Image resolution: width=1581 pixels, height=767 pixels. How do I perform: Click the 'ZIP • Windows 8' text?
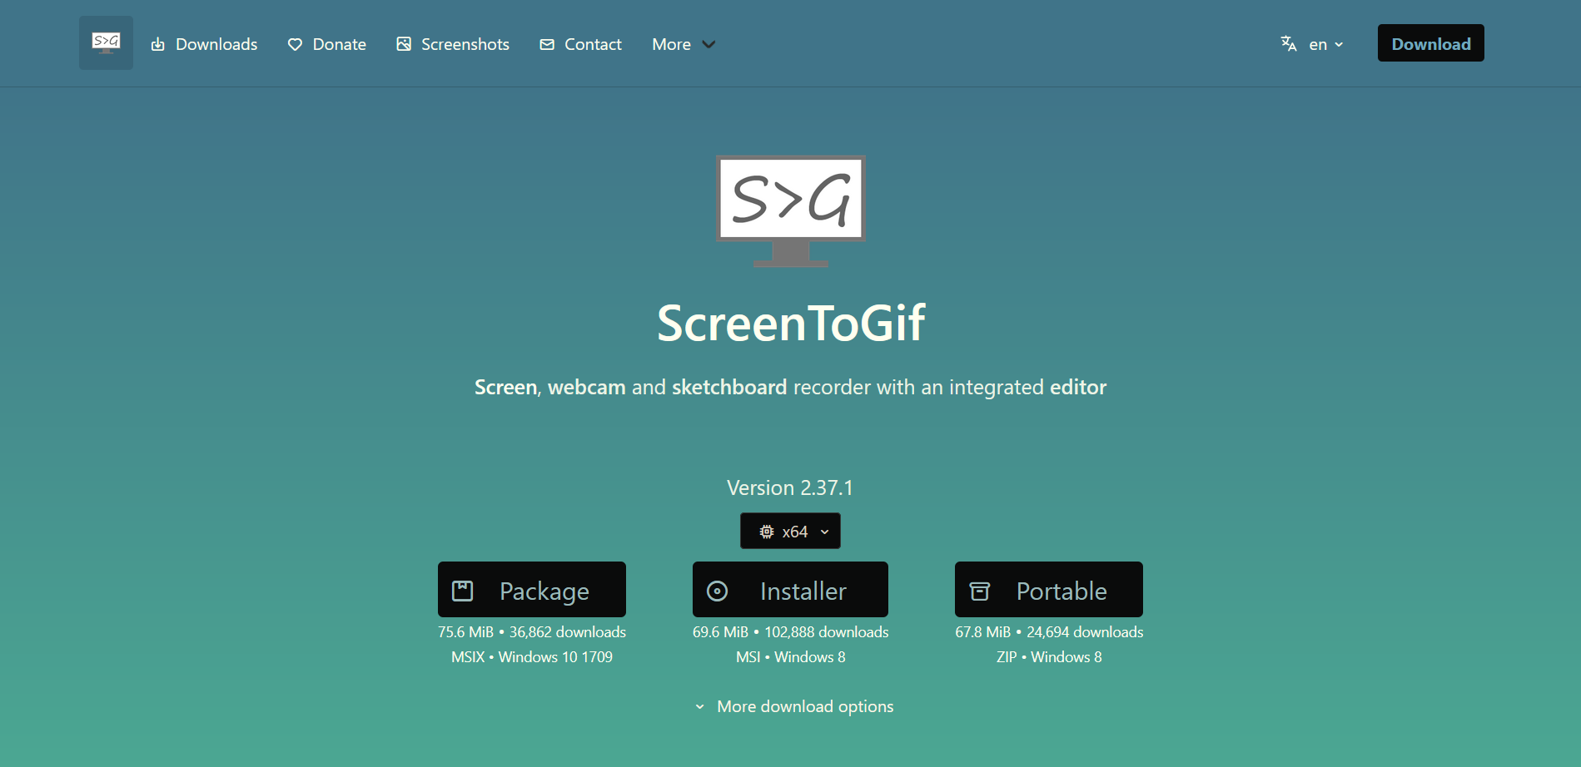1049,657
